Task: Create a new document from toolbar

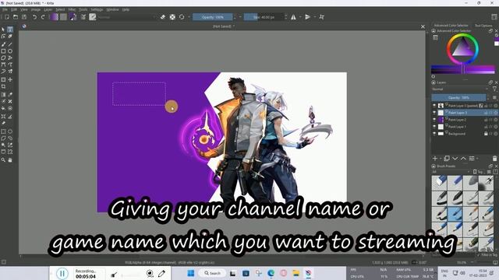Action: click(7, 17)
